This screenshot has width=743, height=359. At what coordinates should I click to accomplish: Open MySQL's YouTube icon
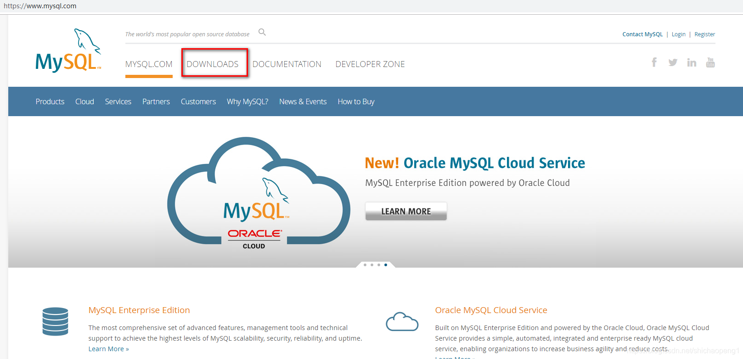tap(710, 62)
